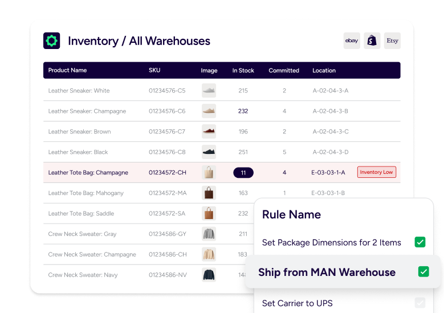Click the Navy Crew Neck Sweater image
444x313 pixels.
click(x=209, y=275)
